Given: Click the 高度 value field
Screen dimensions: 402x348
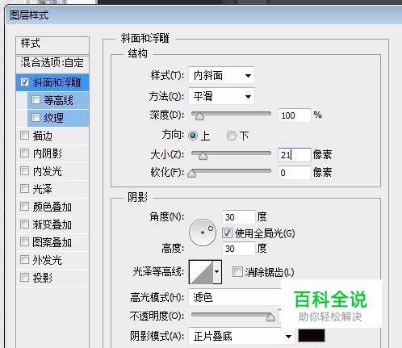Looking at the screenshot, I should coord(239,249).
